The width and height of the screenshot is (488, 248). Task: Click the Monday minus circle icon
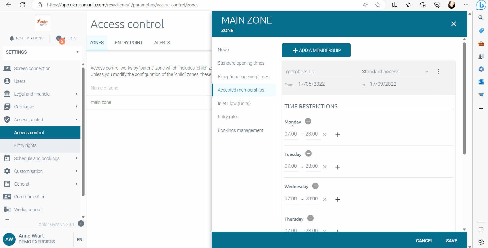coord(308,121)
